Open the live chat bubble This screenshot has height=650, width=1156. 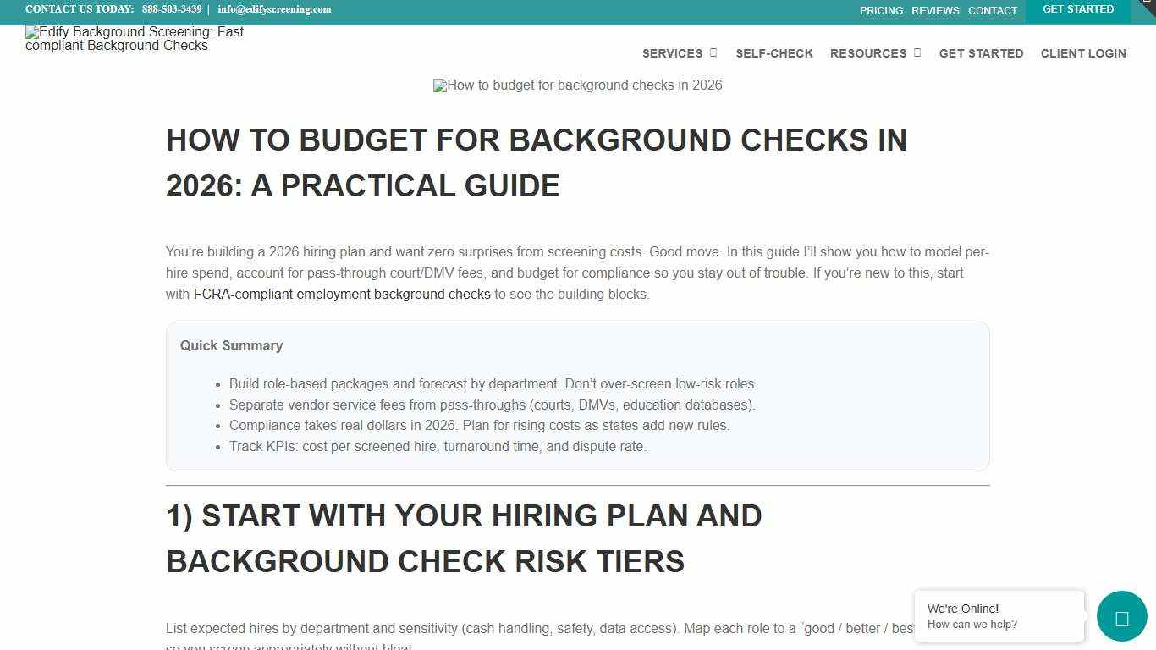[x=1121, y=616]
